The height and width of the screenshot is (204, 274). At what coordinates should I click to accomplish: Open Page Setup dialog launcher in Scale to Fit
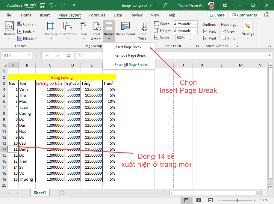pyautogui.click(x=197, y=46)
